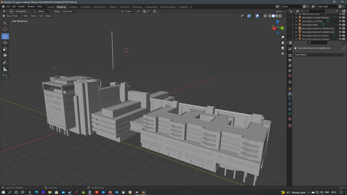Toggle visibility of BUILDING1MAIN object
Screen dimensions: 347x195
pyautogui.click(x=340, y=25)
